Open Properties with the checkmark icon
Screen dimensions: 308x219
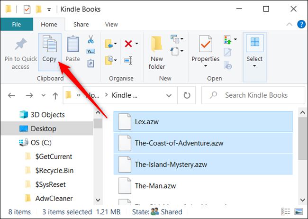coord(205,44)
